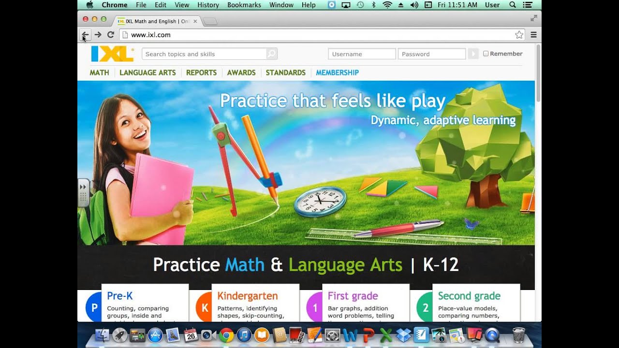Open System Preferences gear in the dock
The image size is (619, 348).
tap(332, 335)
